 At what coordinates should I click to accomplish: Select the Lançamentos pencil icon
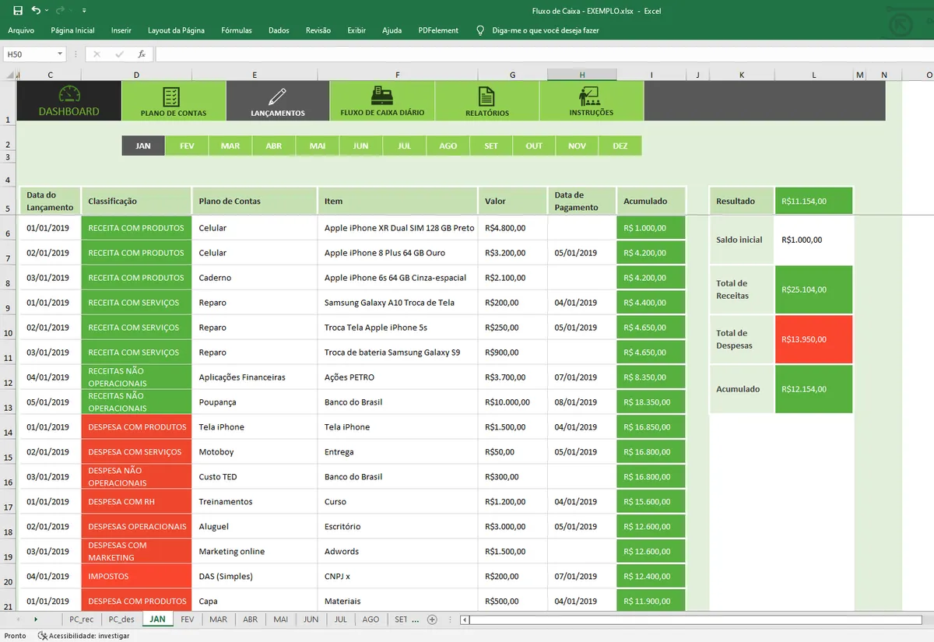click(x=277, y=96)
